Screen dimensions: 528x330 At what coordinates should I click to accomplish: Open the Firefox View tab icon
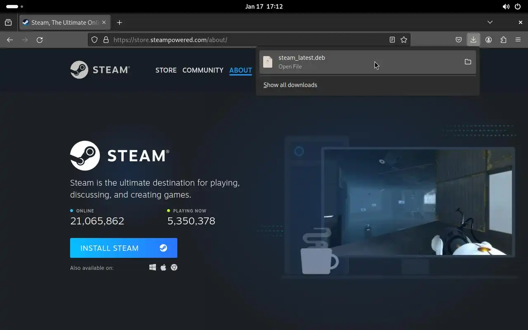coord(8,22)
